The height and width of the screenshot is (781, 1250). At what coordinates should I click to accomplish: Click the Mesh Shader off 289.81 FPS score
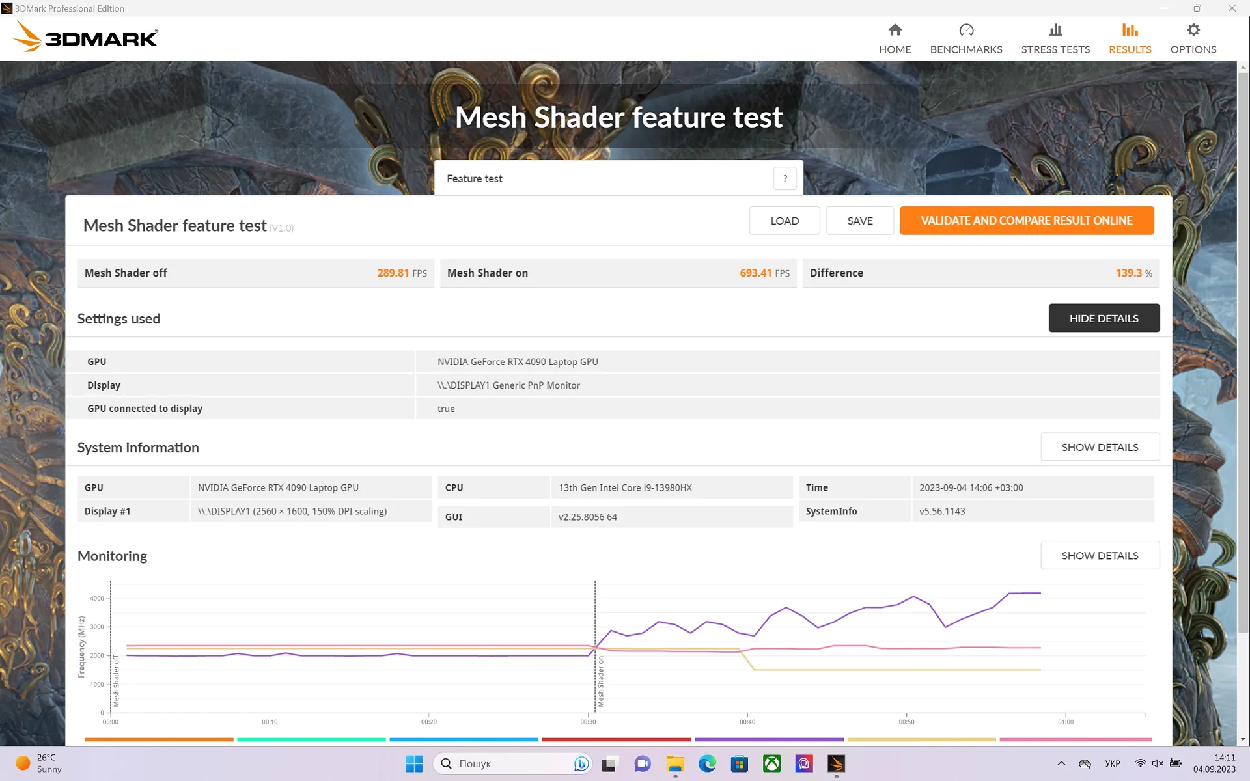(x=255, y=273)
